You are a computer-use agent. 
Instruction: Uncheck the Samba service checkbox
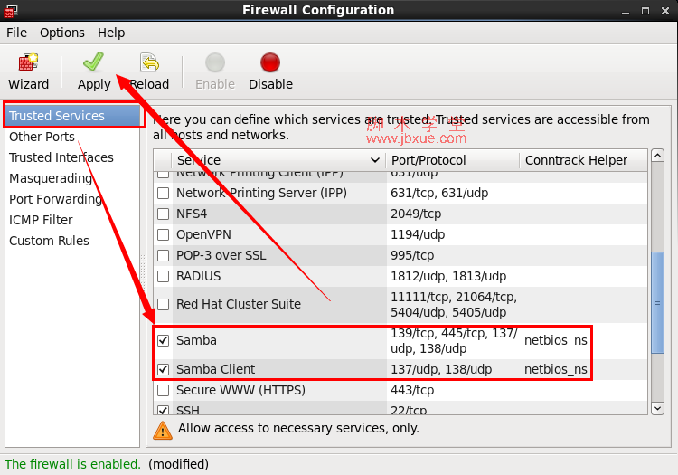pos(163,340)
